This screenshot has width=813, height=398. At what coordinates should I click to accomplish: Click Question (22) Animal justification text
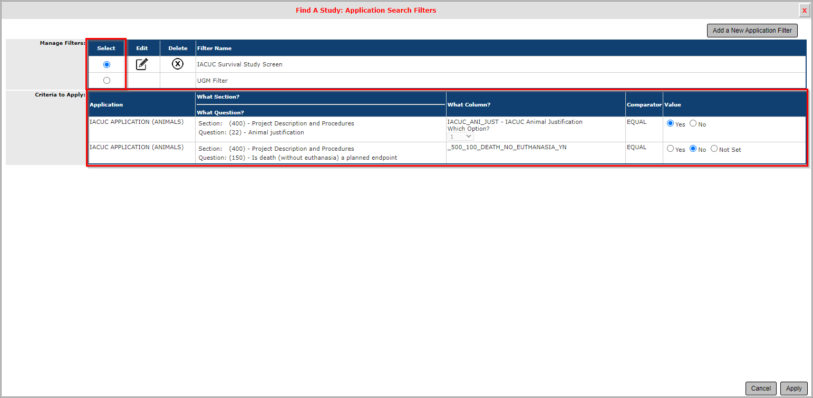tap(251, 132)
